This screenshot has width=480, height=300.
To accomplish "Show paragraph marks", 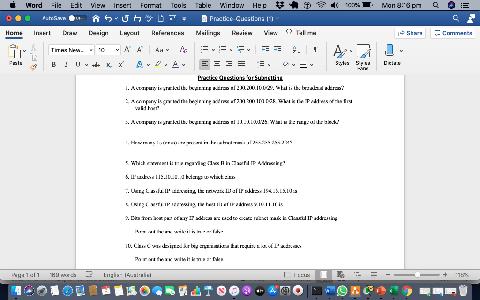I will (316, 50).
